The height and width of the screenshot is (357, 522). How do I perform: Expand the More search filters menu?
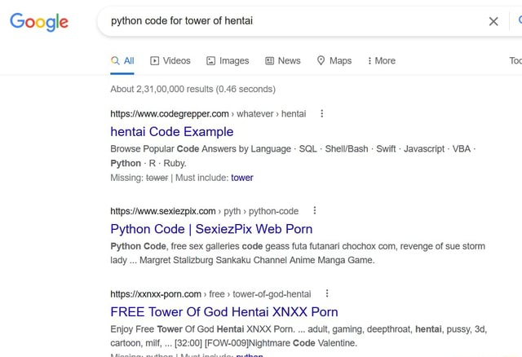click(x=381, y=60)
